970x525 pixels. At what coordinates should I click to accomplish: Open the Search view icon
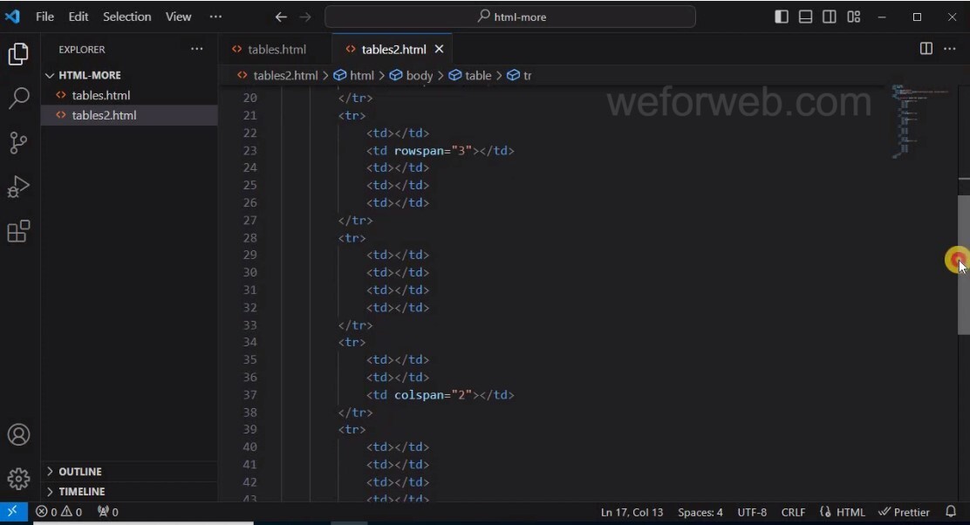coord(18,99)
